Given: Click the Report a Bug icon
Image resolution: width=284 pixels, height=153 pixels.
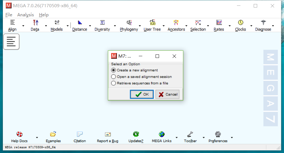Looking at the screenshot, I should pyautogui.click(x=108, y=134).
